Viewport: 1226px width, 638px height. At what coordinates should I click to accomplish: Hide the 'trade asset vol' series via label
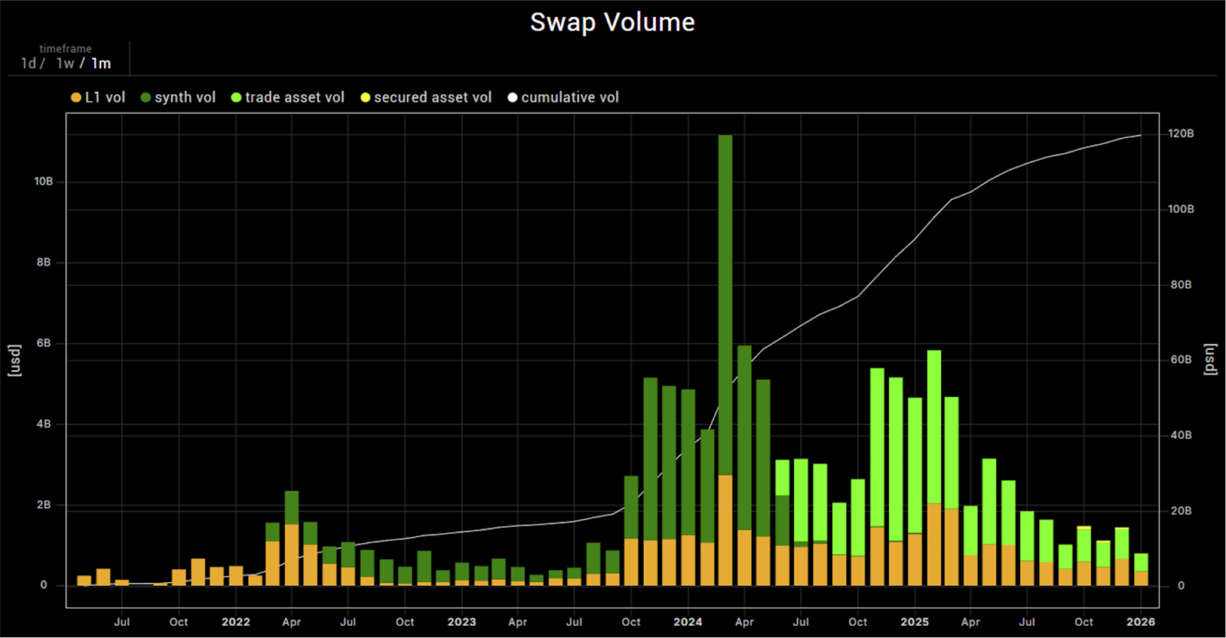[294, 97]
